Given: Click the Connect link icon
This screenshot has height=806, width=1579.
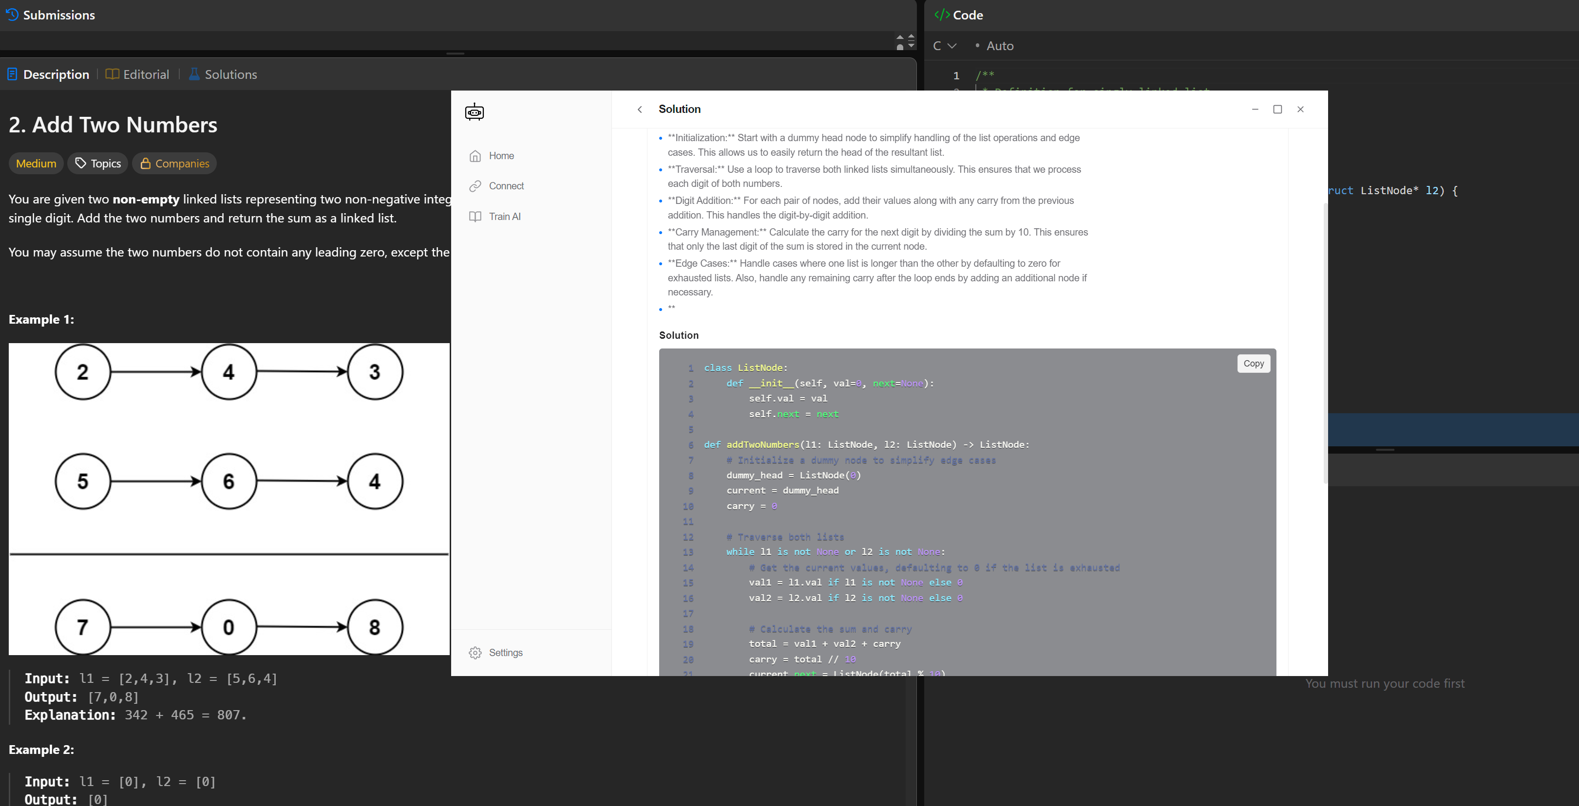Looking at the screenshot, I should pyautogui.click(x=475, y=185).
